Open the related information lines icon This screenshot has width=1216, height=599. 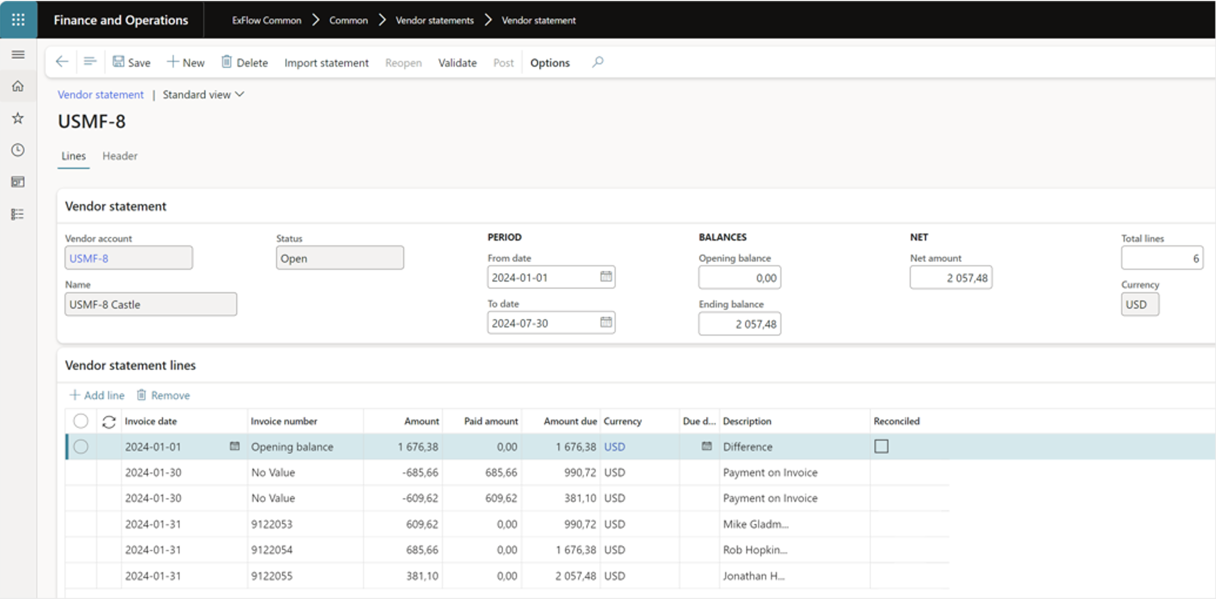click(x=90, y=62)
